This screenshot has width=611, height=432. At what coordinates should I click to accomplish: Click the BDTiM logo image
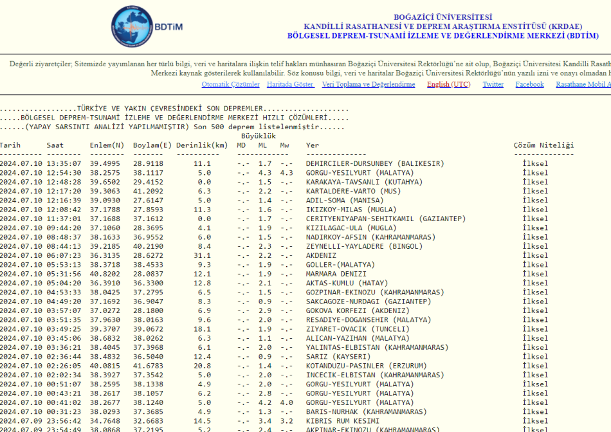(147, 27)
